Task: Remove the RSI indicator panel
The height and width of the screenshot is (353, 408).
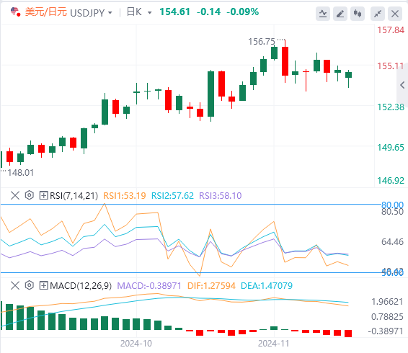Action: tap(15, 195)
